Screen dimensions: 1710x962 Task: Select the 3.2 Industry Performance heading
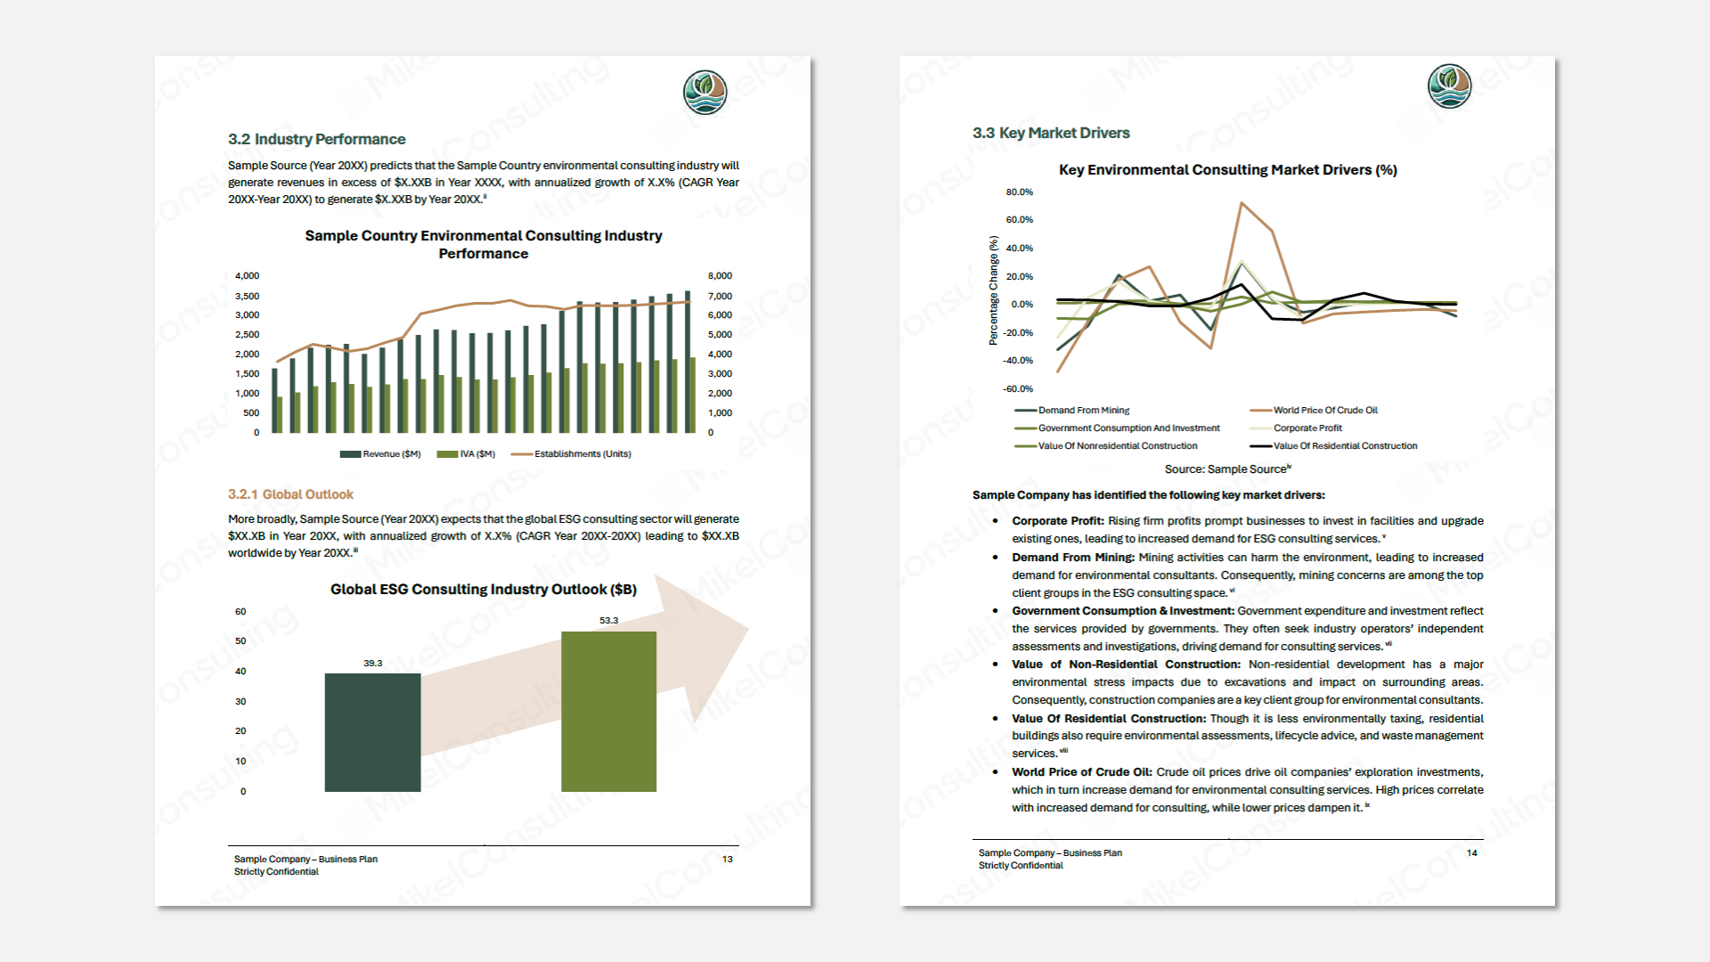(316, 139)
